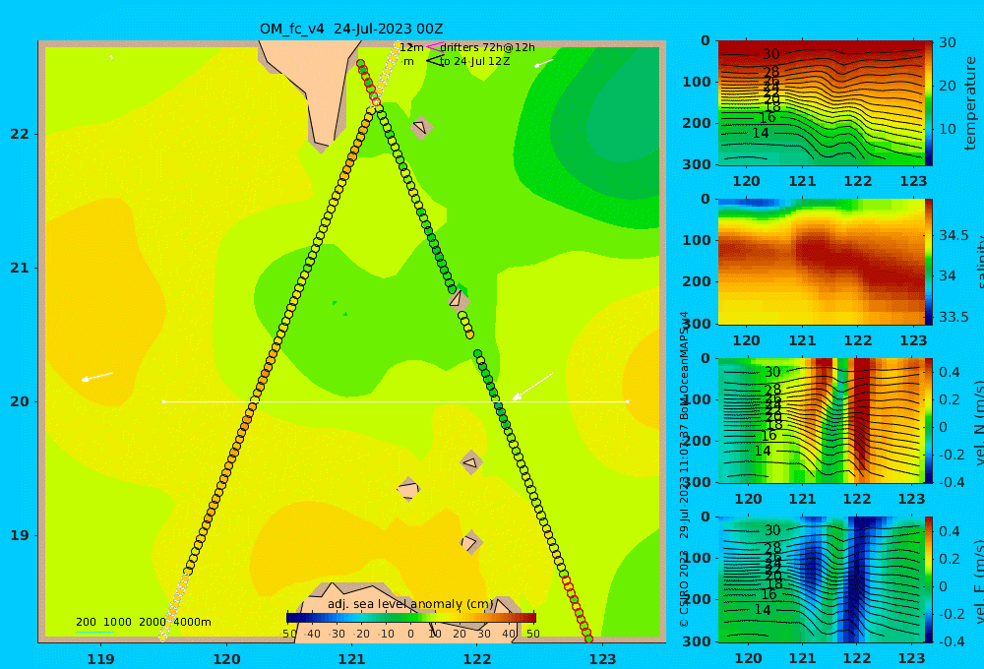Click the tan island marker near 19.3N 121.4E
The image size is (984, 669).
(408, 489)
